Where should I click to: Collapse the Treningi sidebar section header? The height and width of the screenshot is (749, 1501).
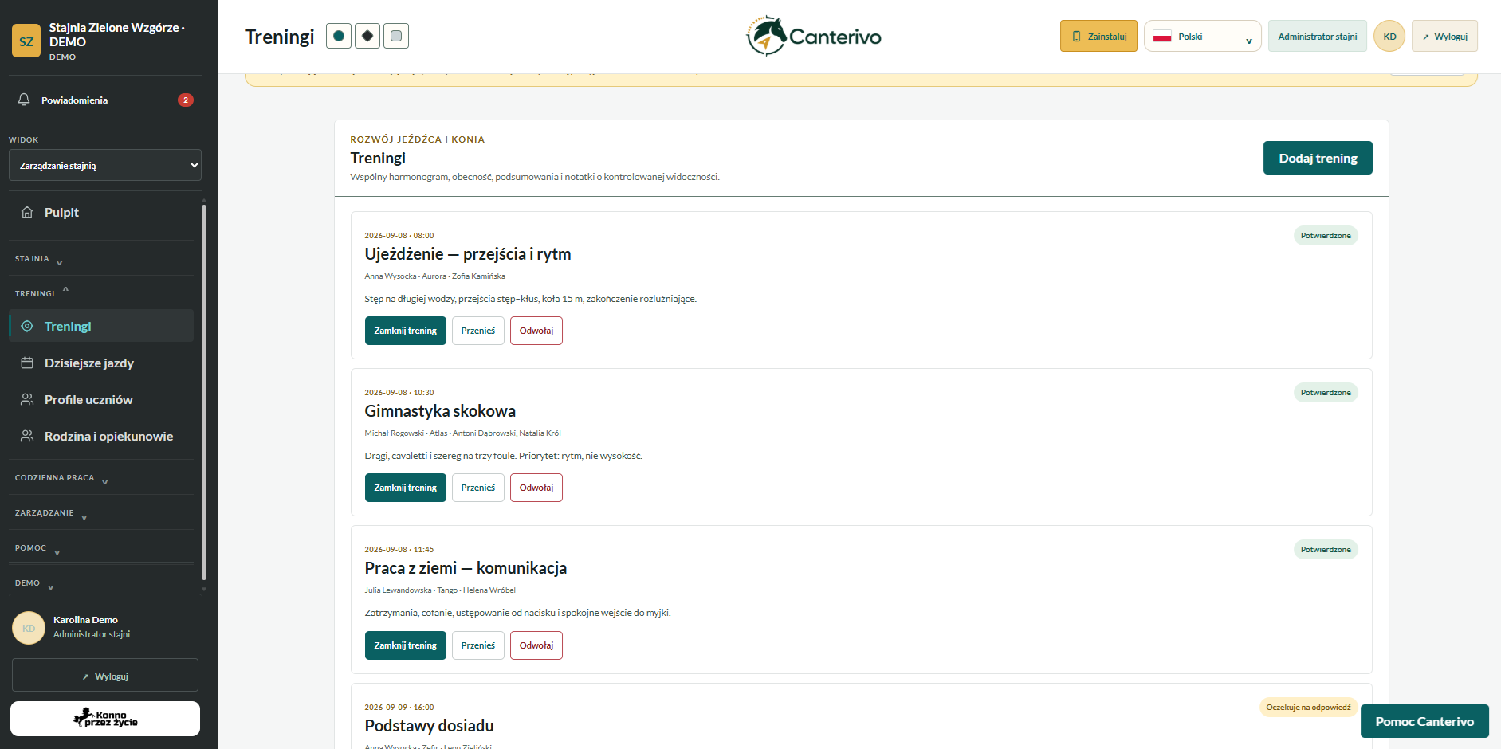pyautogui.click(x=101, y=292)
